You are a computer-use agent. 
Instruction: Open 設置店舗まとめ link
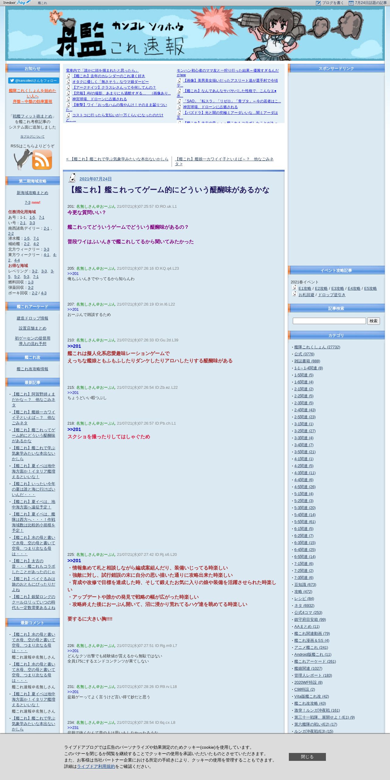[32, 328]
